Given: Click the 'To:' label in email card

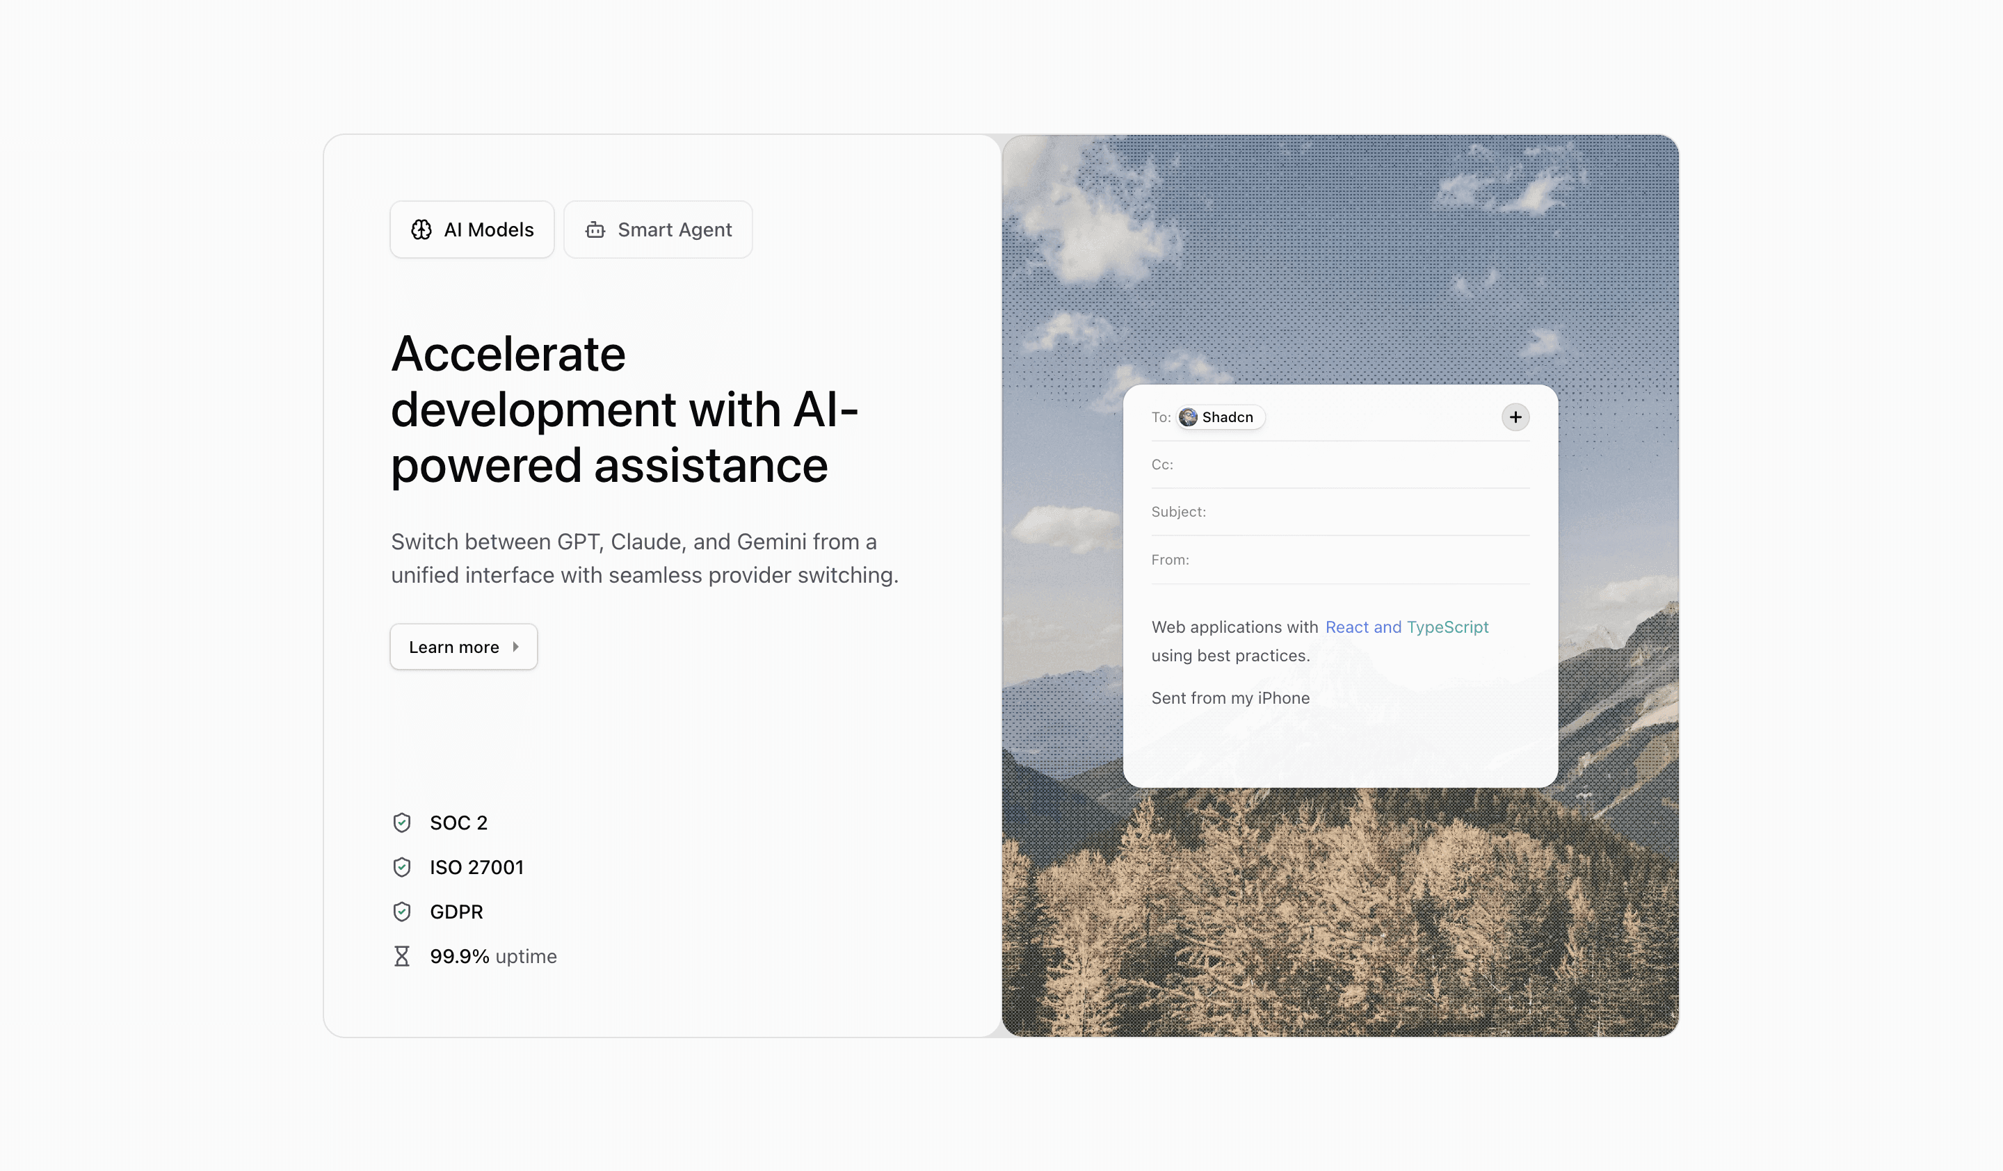Looking at the screenshot, I should pos(1161,417).
